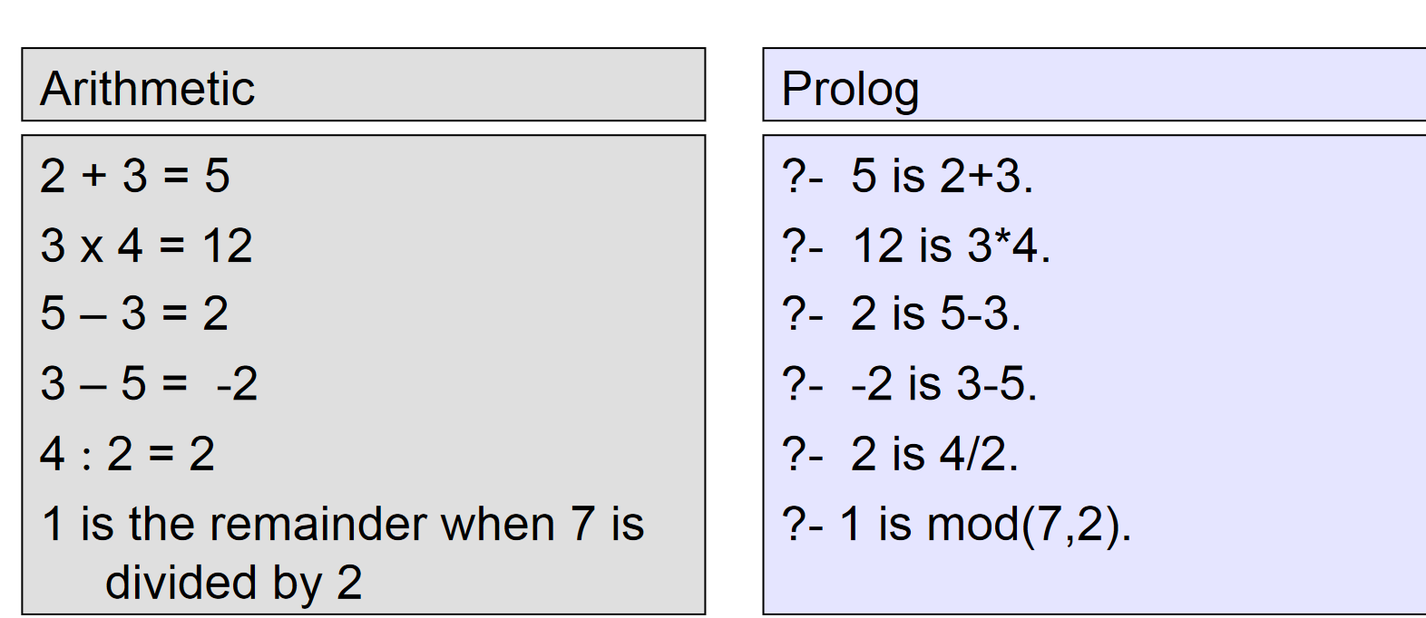The image size is (1426, 618).
Task: Click the Prolog header box
Action: coord(1094,84)
